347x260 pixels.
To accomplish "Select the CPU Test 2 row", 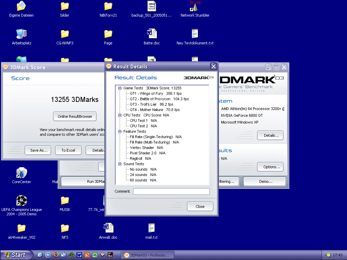I will [x=143, y=126].
